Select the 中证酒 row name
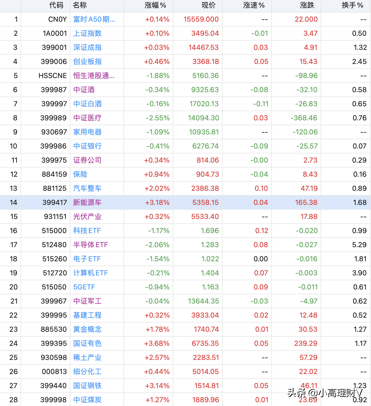The height and width of the screenshot is (406, 371). pos(84,90)
